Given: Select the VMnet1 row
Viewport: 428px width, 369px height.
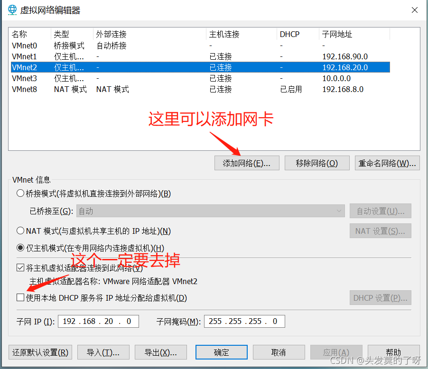Looking at the screenshot, I should (x=200, y=56).
